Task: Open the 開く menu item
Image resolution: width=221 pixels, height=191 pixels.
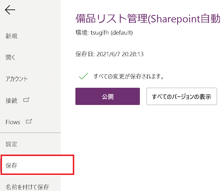Action: [11, 57]
